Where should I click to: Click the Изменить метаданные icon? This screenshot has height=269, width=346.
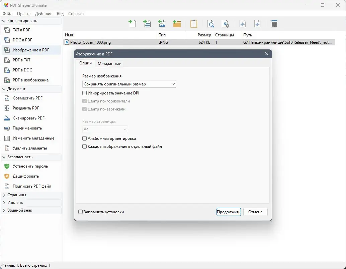pyautogui.click(x=7, y=138)
